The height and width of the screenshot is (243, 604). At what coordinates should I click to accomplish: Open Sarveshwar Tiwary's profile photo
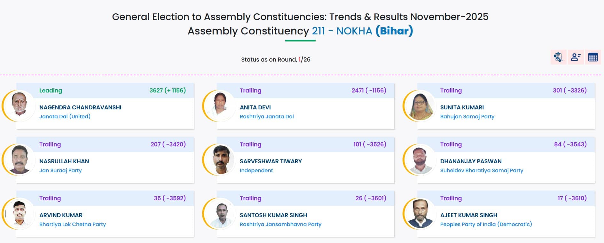(x=220, y=159)
